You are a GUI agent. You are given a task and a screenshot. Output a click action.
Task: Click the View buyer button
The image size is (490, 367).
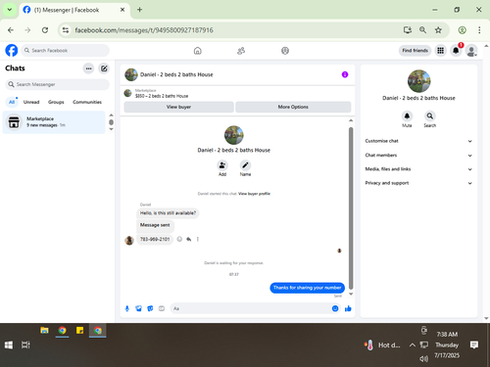[178, 107]
